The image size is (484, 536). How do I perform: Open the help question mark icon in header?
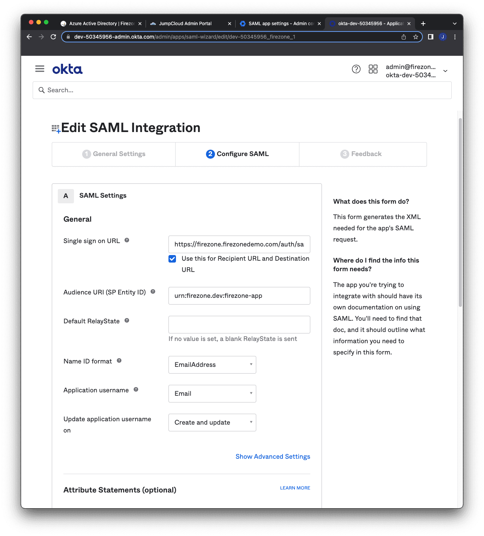click(x=356, y=69)
